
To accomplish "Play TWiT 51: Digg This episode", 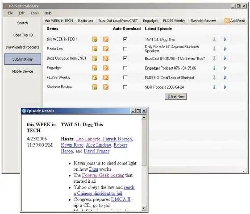I will [225, 39].
